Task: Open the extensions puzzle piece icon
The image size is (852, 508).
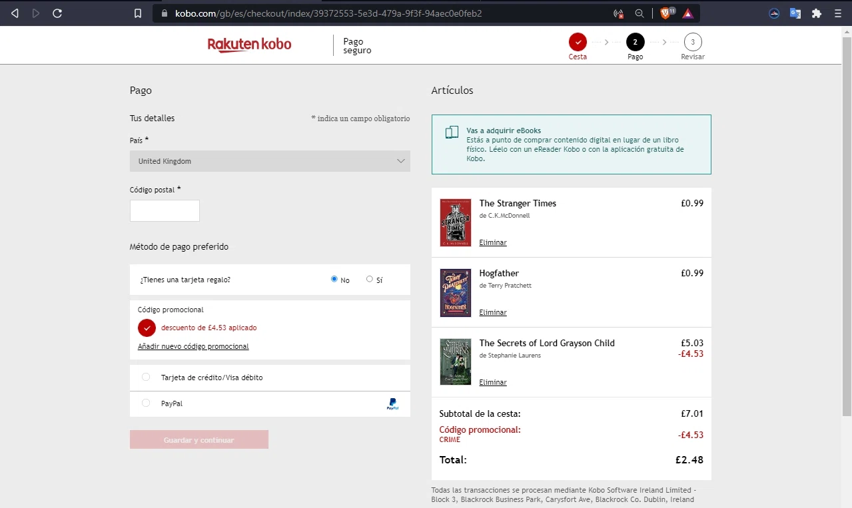Action: pyautogui.click(x=817, y=13)
